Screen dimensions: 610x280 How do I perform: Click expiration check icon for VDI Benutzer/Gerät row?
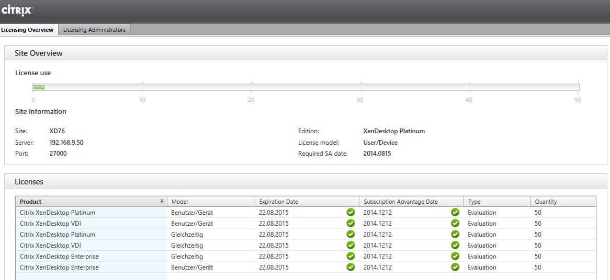tap(351, 224)
